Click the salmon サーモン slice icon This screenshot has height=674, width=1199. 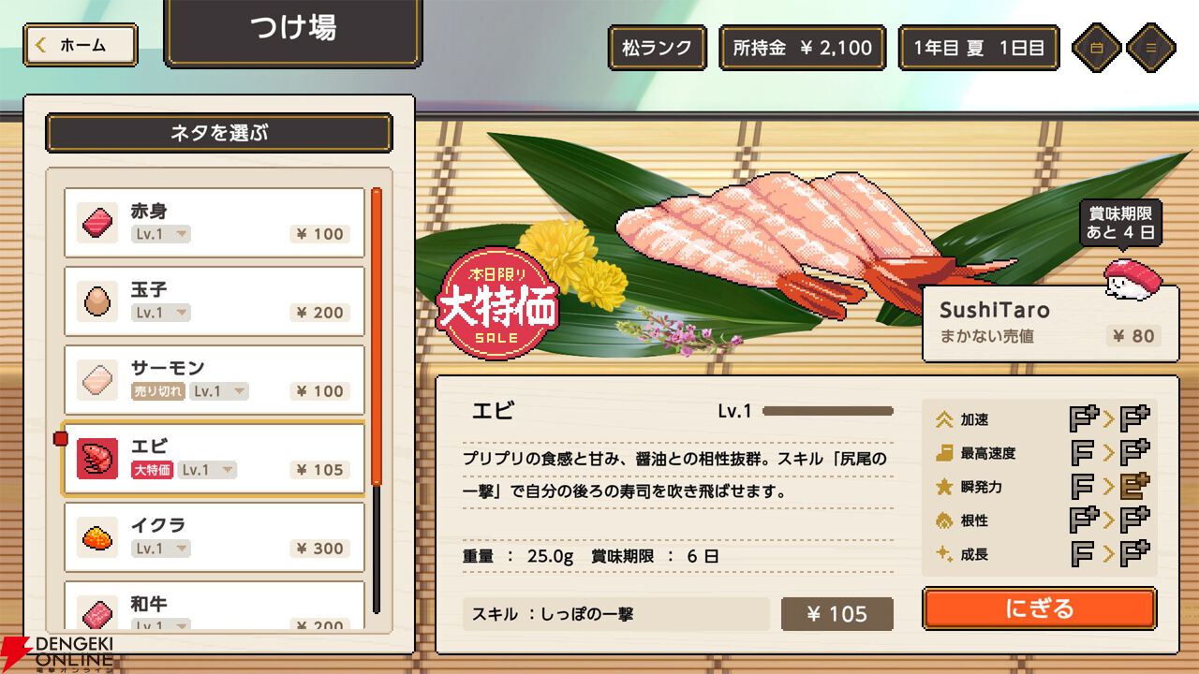(96, 379)
